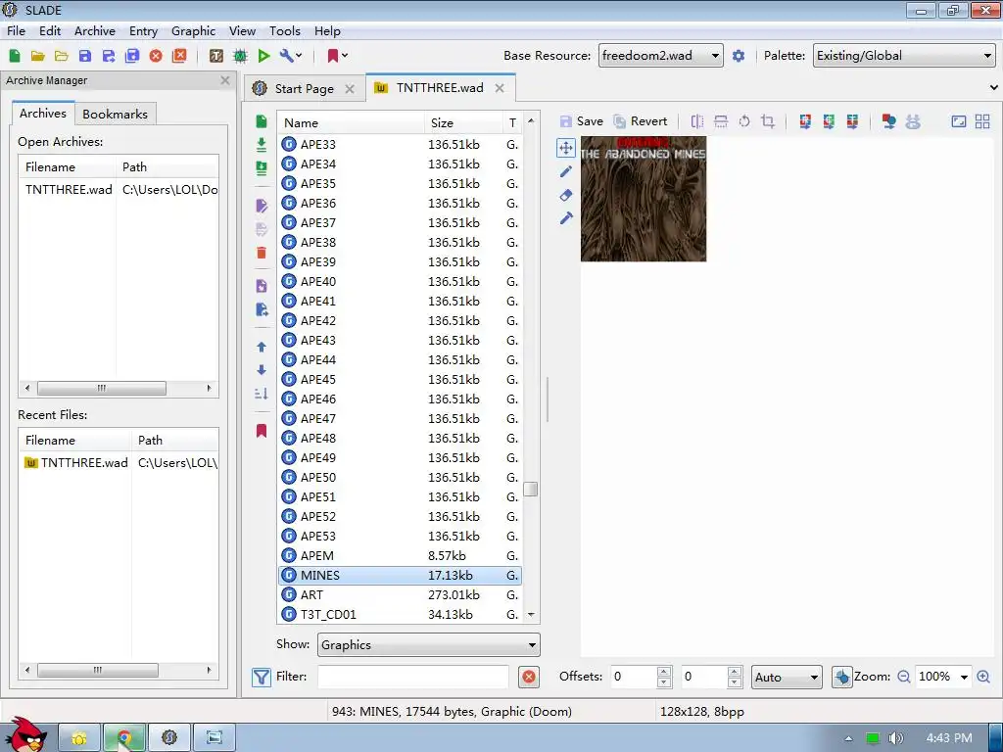This screenshot has height=752, width=1003.
Task: Open the wrench maintenance dropdown
Action: click(x=291, y=56)
